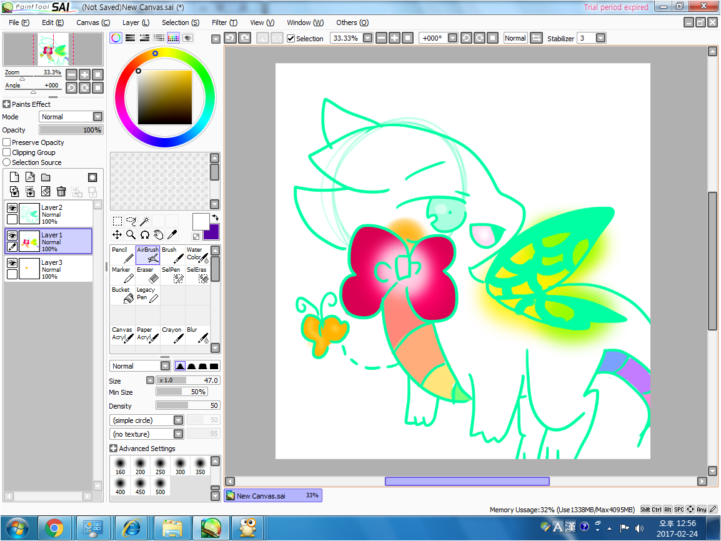This screenshot has height=541, width=721.
Task: Open the Selection menu
Action: click(x=180, y=22)
